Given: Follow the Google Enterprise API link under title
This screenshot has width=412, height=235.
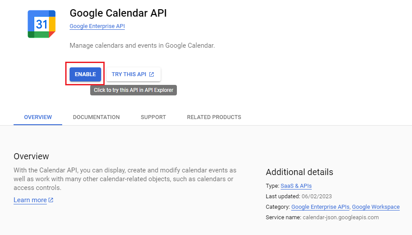Looking at the screenshot, I should (x=97, y=26).
